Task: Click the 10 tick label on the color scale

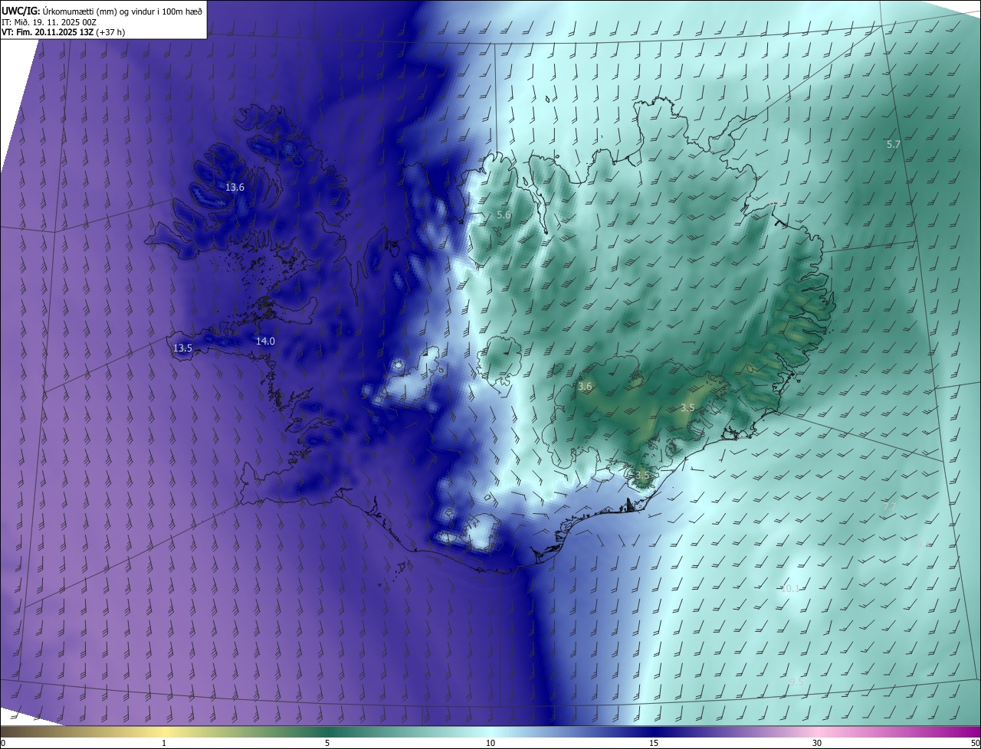Action: coord(490,743)
